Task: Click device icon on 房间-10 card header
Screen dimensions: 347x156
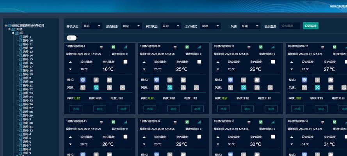Action: [175, 47]
